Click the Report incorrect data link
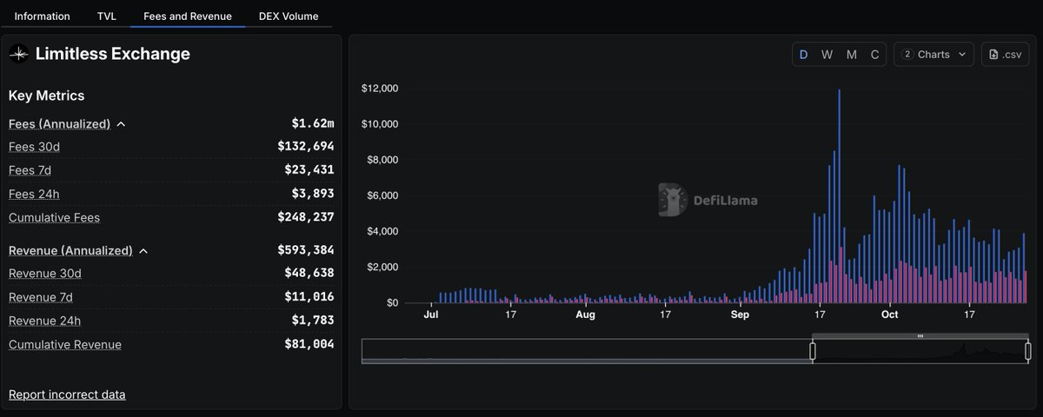Screen dimensions: 1043x417 tap(67, 394)
